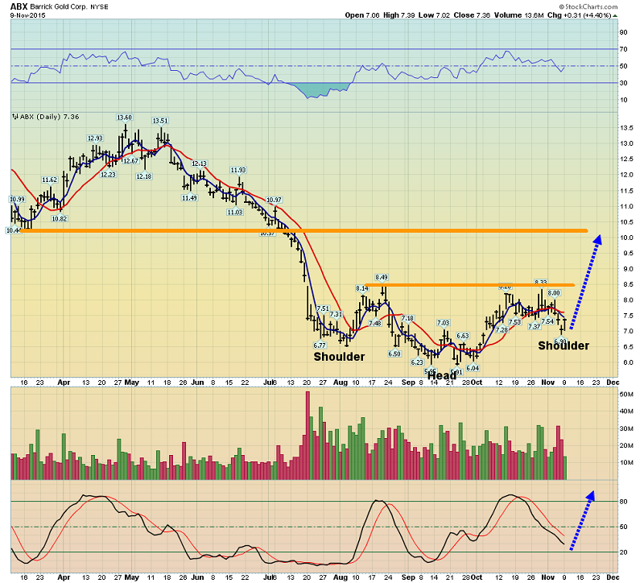Click the Low 7.02 value
The height and width of the screenshot is (583, 644).
point(435,15)
